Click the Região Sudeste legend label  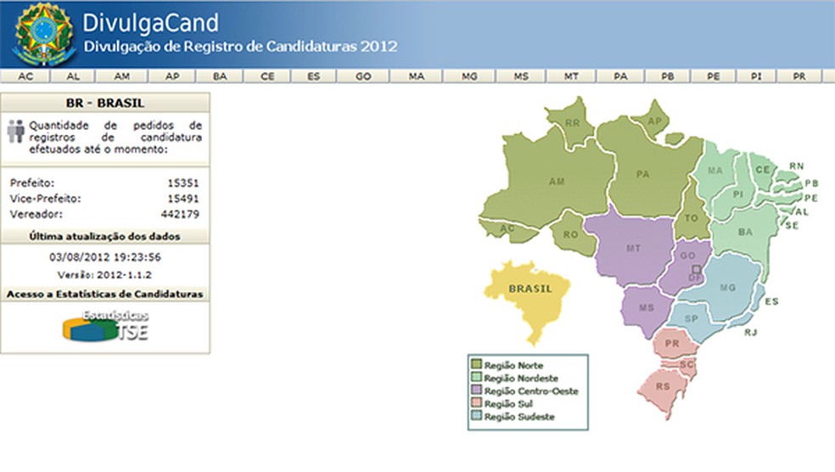(519, 417)
